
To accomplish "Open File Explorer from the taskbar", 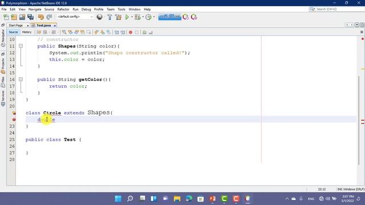I will pyautogui.click(x=177, y=199).
